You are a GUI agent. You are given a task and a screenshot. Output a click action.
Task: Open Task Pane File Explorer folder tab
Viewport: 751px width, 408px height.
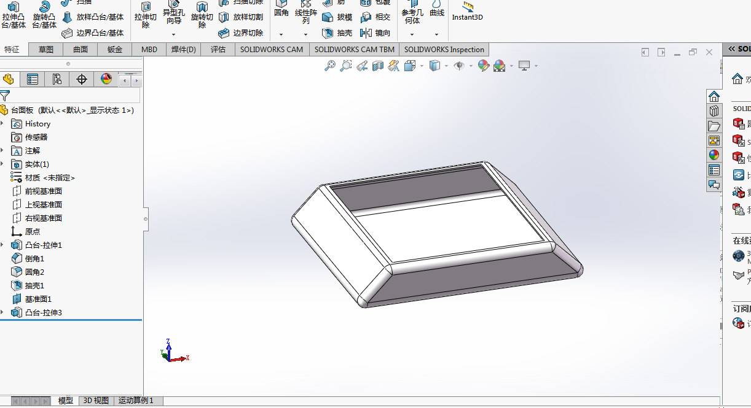click(714, 126)
